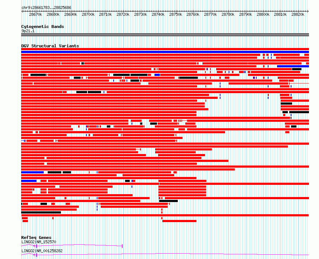Click the 28820k ruler label
Screen dimensions: 319x259
click(x=298, y=14)
